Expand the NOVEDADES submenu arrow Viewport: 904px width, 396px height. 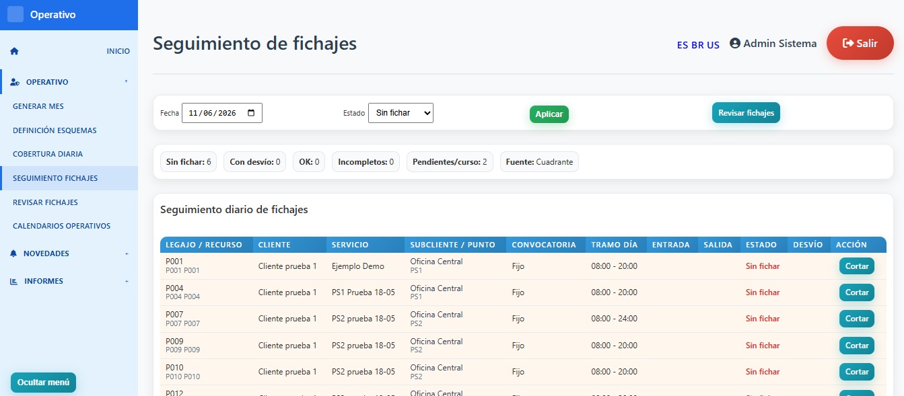click(x=127, y=253)
